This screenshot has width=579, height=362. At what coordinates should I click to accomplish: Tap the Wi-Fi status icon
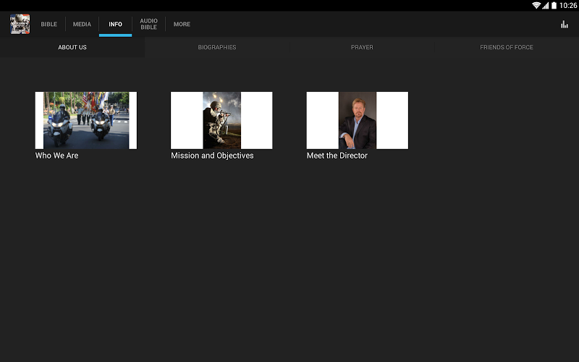coord(536,5)
